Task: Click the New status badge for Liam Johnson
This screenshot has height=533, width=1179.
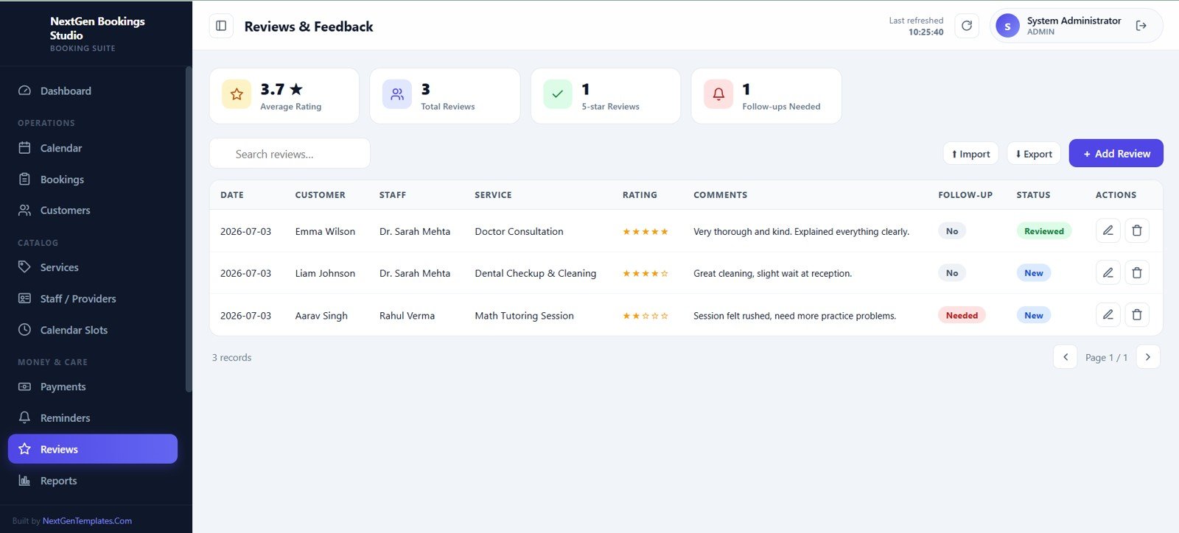Action: pos(1034,272)
